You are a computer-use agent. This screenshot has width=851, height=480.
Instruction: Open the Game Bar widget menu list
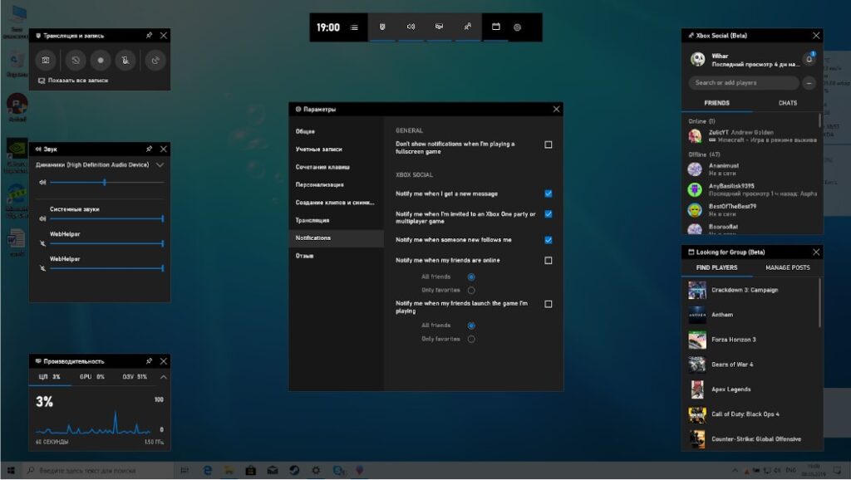coord(354,27)
